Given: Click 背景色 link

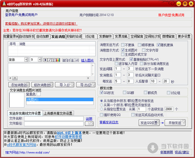Looking at the screenshot, I should (x=31, y=94).
